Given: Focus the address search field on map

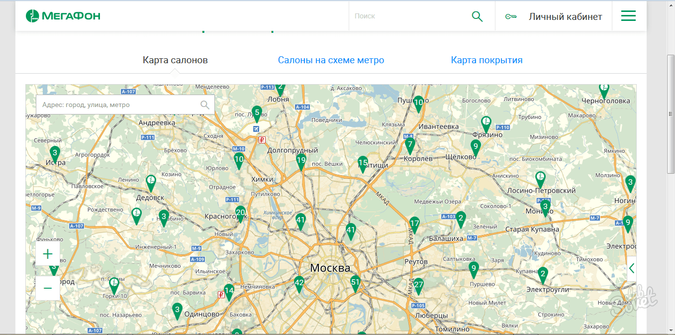Looking at the screenshot, I should [117, 105].
